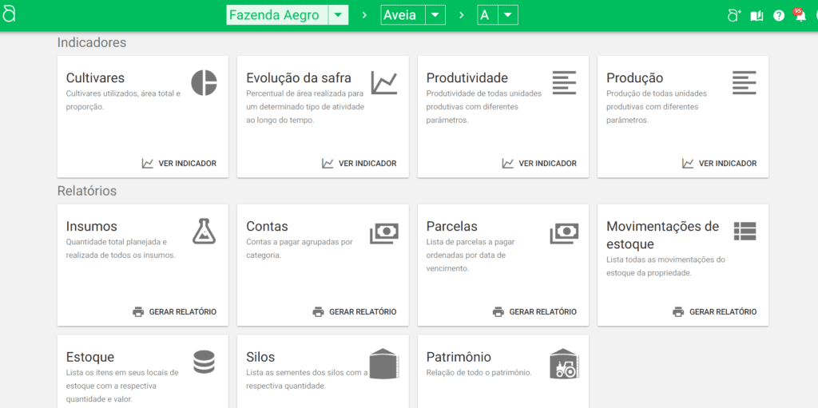This screenshot has width=818, height=408.
Task: Click the help question mark icon
Action: click(779, 15)
